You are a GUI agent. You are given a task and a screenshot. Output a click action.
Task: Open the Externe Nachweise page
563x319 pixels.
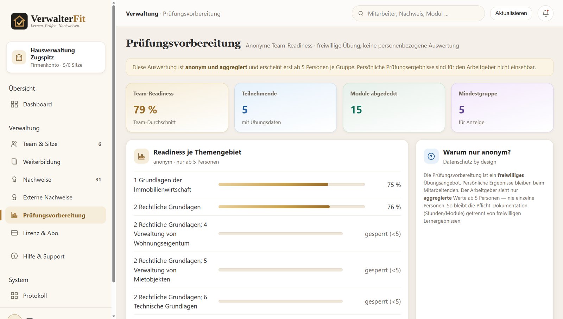56,197
